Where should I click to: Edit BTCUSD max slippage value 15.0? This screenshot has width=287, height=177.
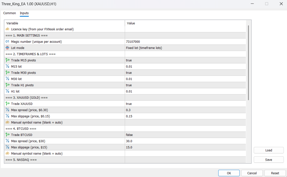(x=185, y=147)
